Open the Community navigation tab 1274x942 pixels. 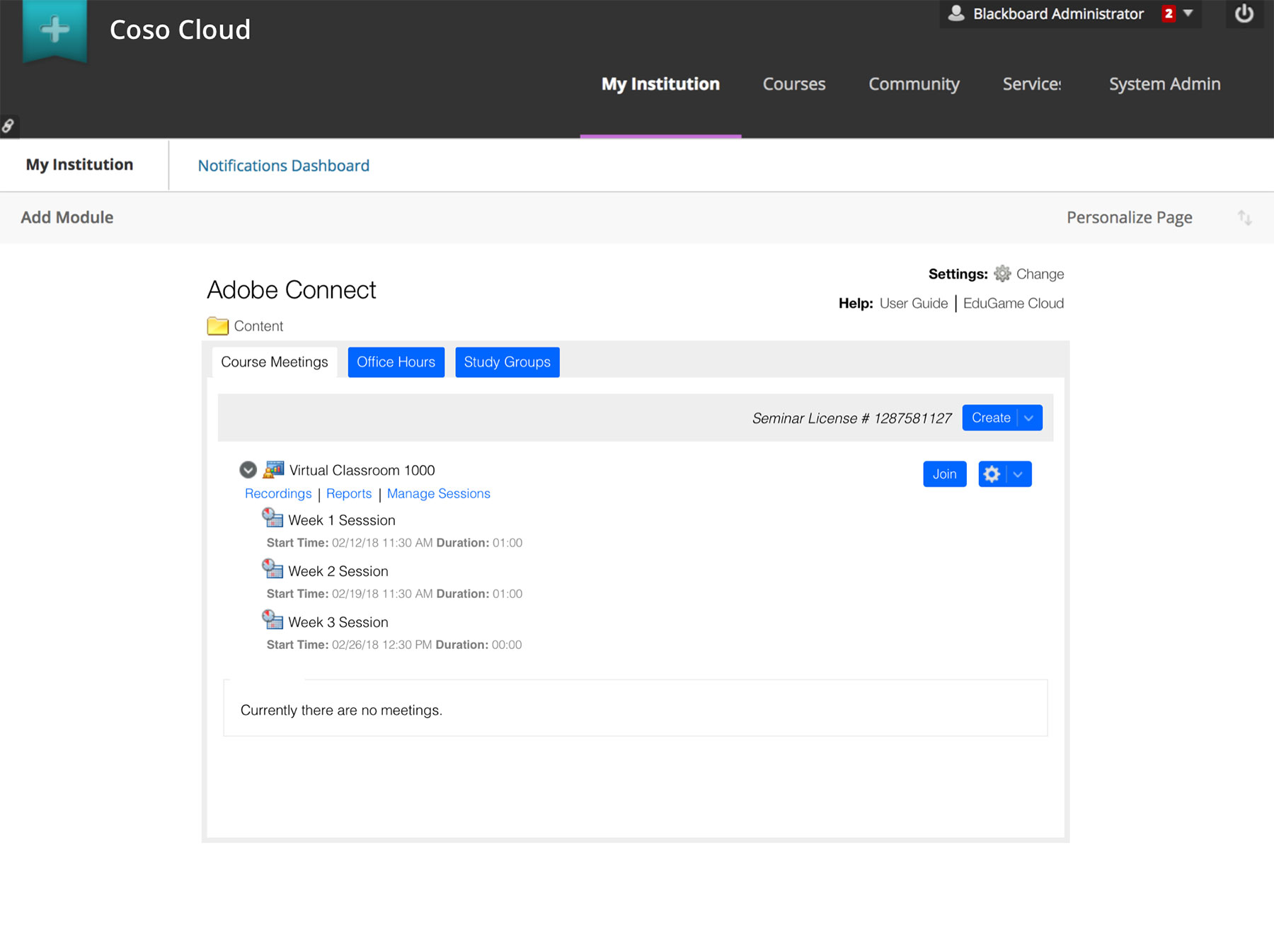click(914, 84)
